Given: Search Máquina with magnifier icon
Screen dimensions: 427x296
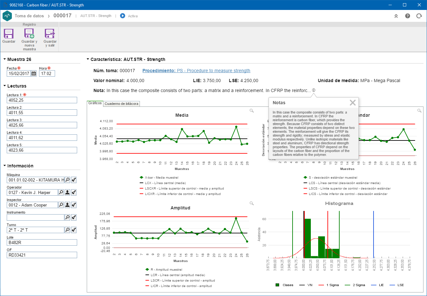Looking at the screenshot, I should pos(68,180).
